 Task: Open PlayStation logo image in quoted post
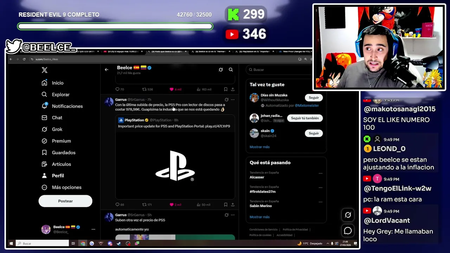pos(175,165)
